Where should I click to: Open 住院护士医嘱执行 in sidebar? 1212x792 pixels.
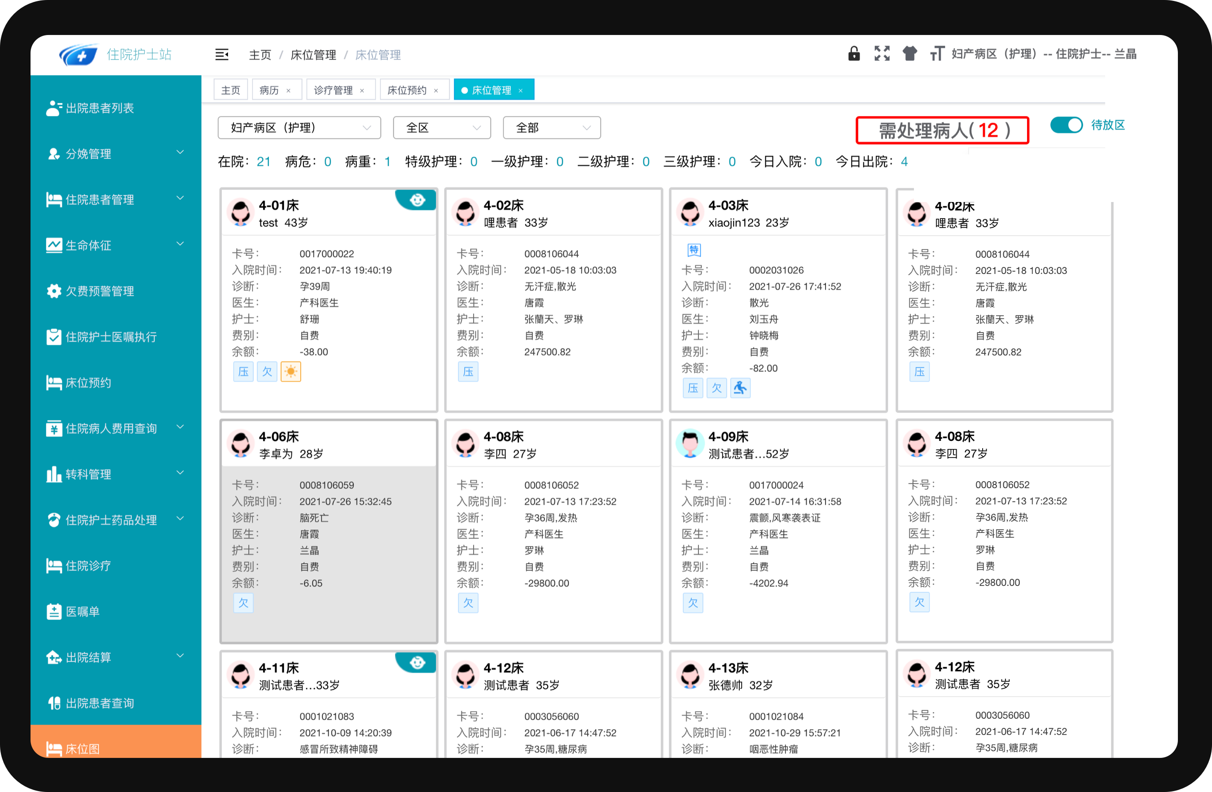(116, 337)
